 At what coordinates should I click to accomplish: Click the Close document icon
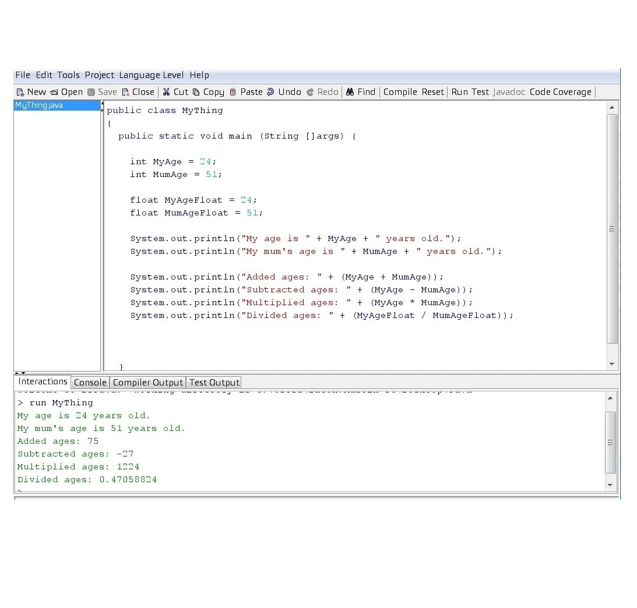click(x=125, y=93)
